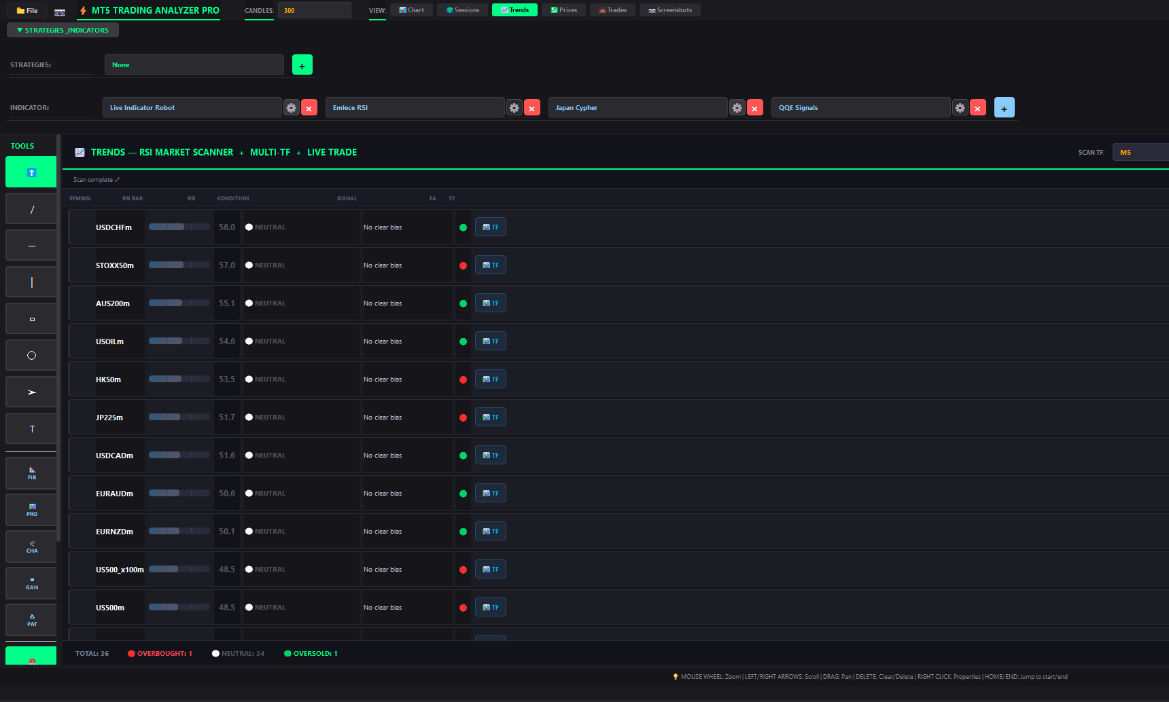Expand the QQE Signals indicator dropdown
The image size is (1169, 702).
[860, 108]
